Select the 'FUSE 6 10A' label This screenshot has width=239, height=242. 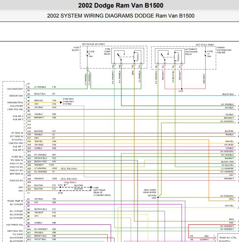point(91,54)
